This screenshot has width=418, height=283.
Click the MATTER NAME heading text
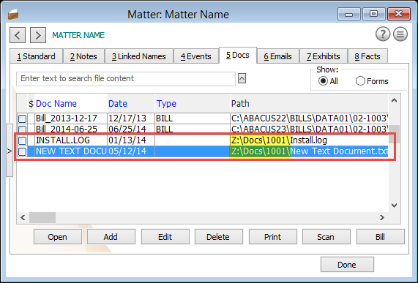click(x=78, y=35)
